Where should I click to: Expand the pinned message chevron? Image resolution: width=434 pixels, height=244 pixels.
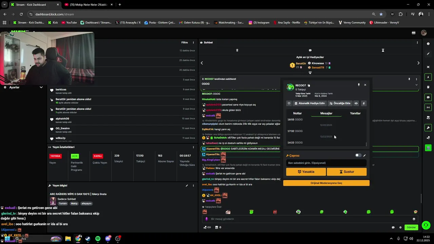click(x=416, y=85)
